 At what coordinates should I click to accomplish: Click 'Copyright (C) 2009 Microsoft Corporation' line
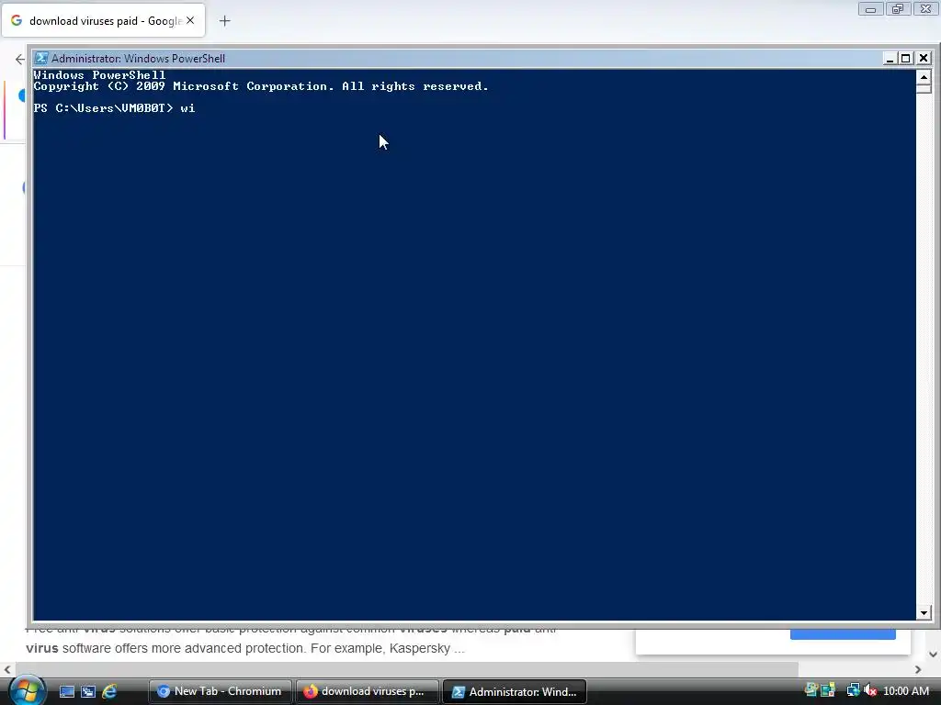[x=261, y=86]
